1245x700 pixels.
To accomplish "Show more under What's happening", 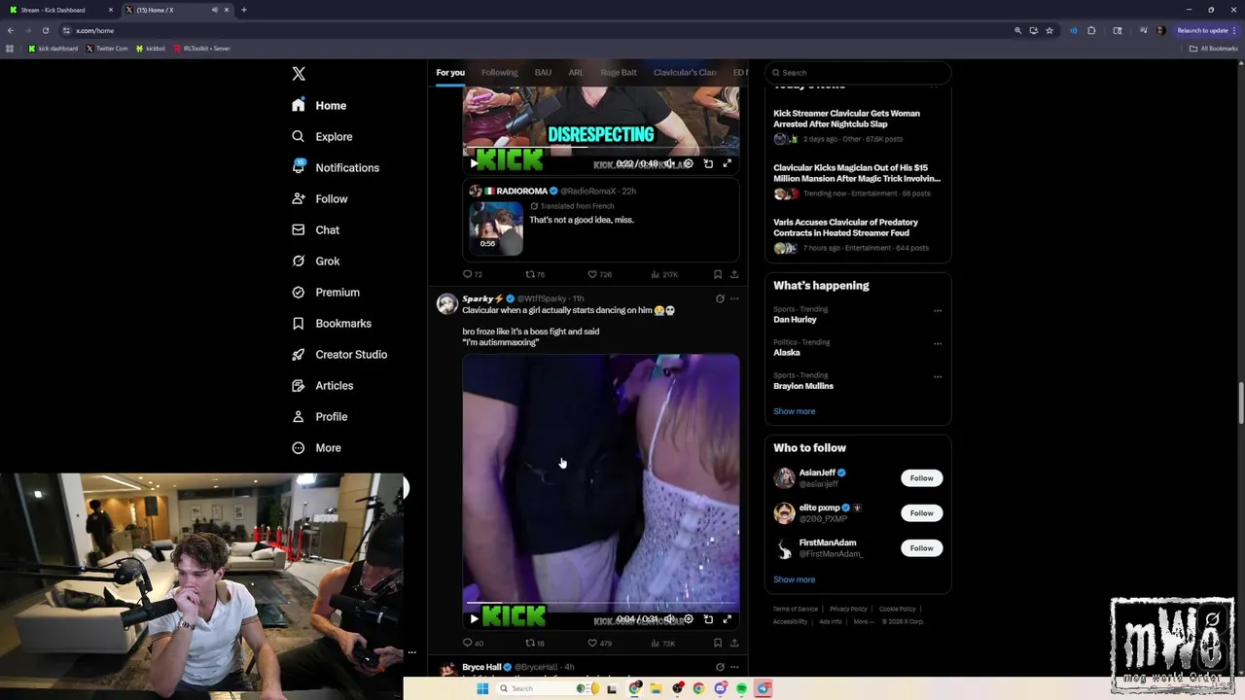I will click(x=795, y=411).
